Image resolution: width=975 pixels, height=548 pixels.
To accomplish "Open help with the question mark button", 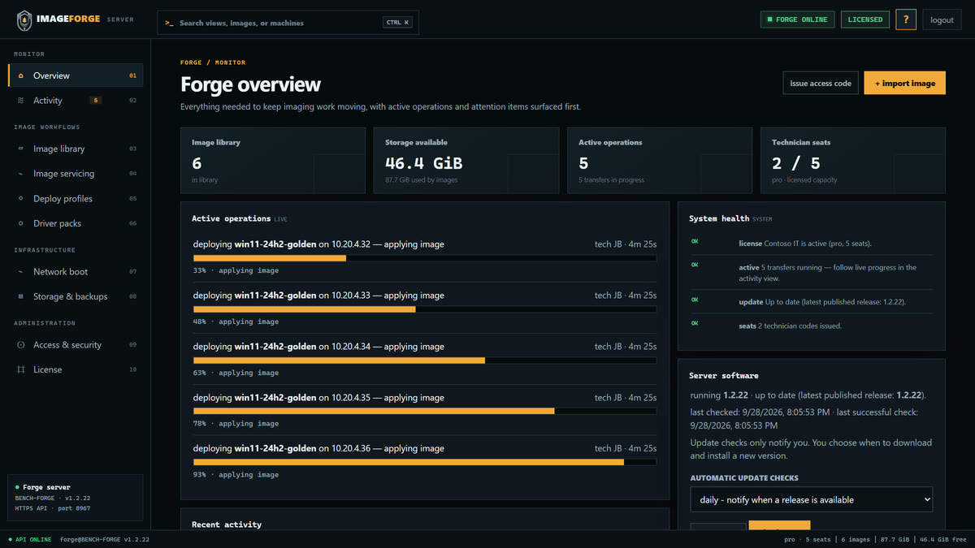I will 906,19.
